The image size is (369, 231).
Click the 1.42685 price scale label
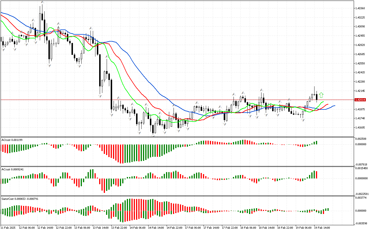361,54
